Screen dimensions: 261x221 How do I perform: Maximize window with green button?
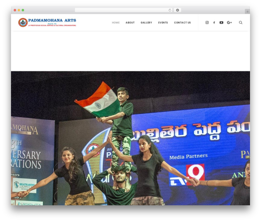(23, 10)
